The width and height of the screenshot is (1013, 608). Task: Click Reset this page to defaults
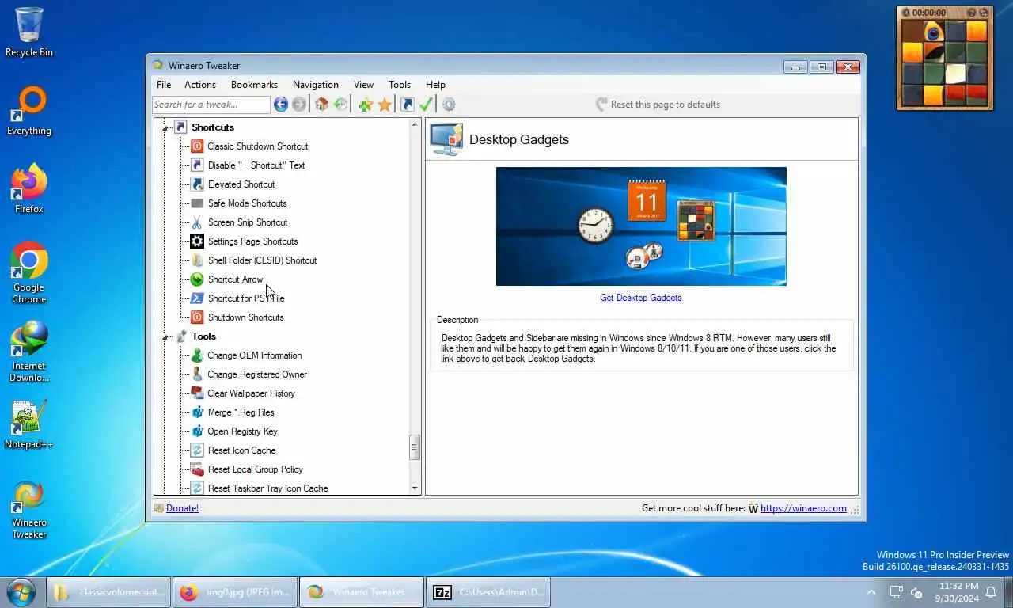pyautogui.click(x=658, y=104)
